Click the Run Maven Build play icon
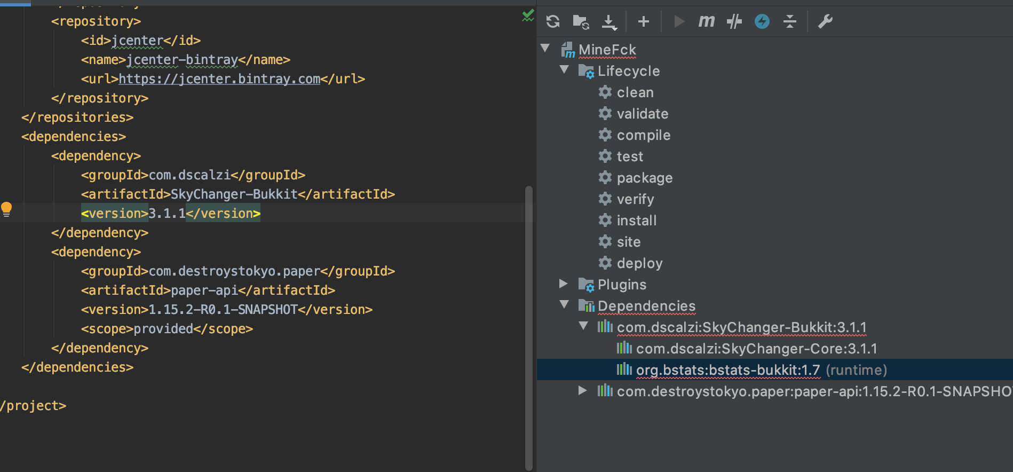The width and height of the screenshot is (1013, 472). pos(679,21)
